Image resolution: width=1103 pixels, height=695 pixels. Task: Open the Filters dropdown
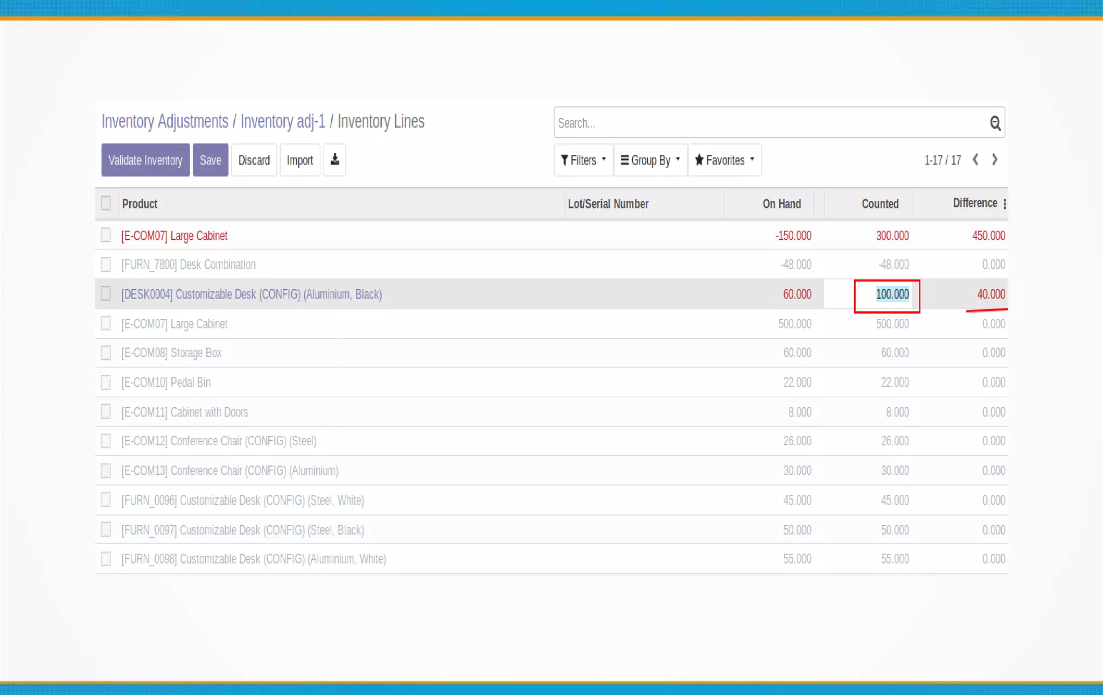click(583, 160)
